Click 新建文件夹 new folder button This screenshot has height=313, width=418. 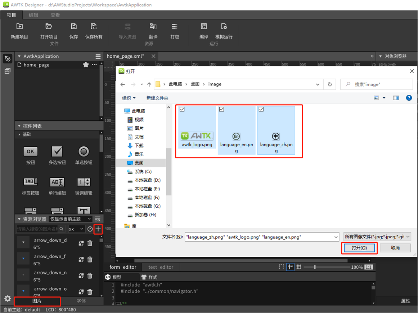tap(157, 98)
